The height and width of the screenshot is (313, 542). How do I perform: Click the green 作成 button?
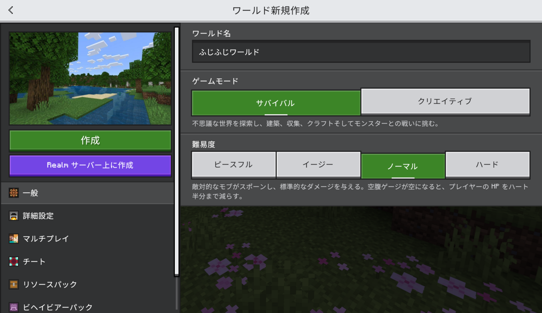90,141
